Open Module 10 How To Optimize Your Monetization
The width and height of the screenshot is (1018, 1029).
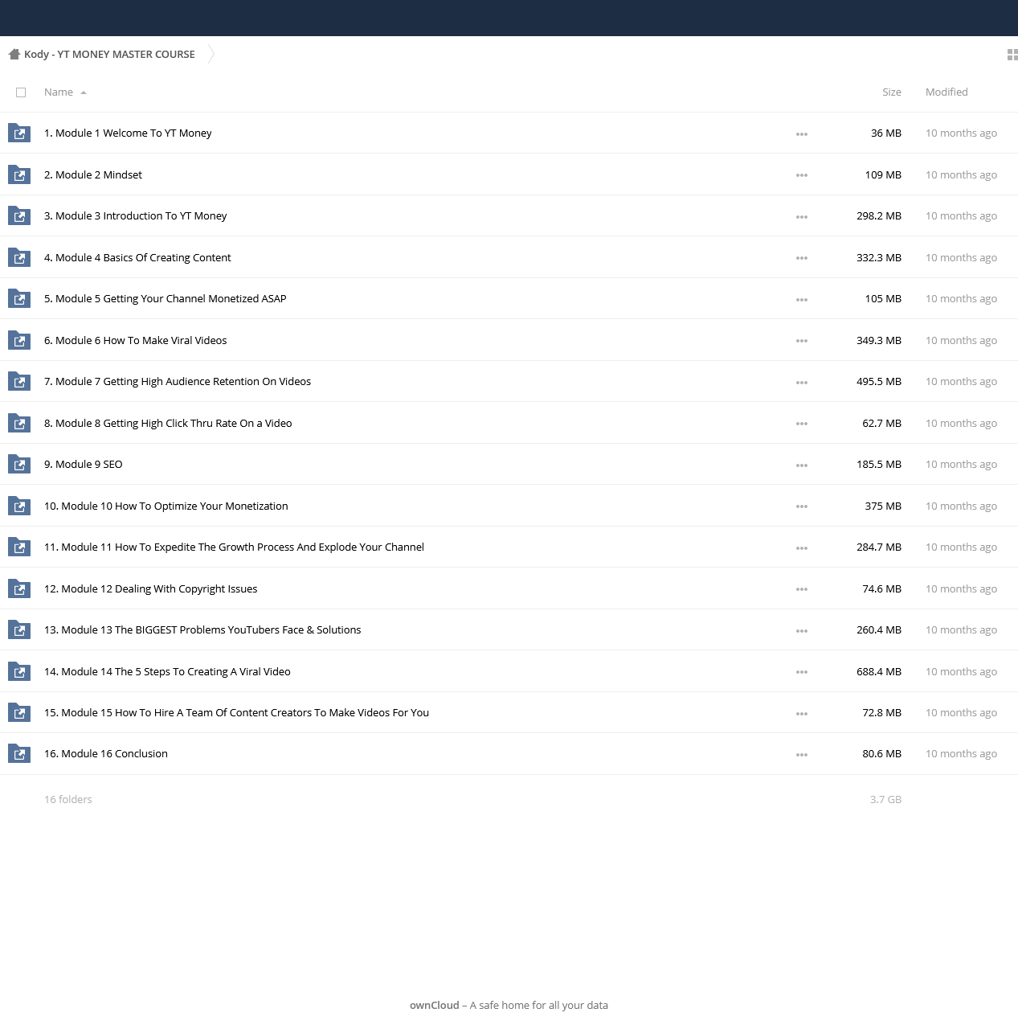pyautogui.click(x=166, y=506)
